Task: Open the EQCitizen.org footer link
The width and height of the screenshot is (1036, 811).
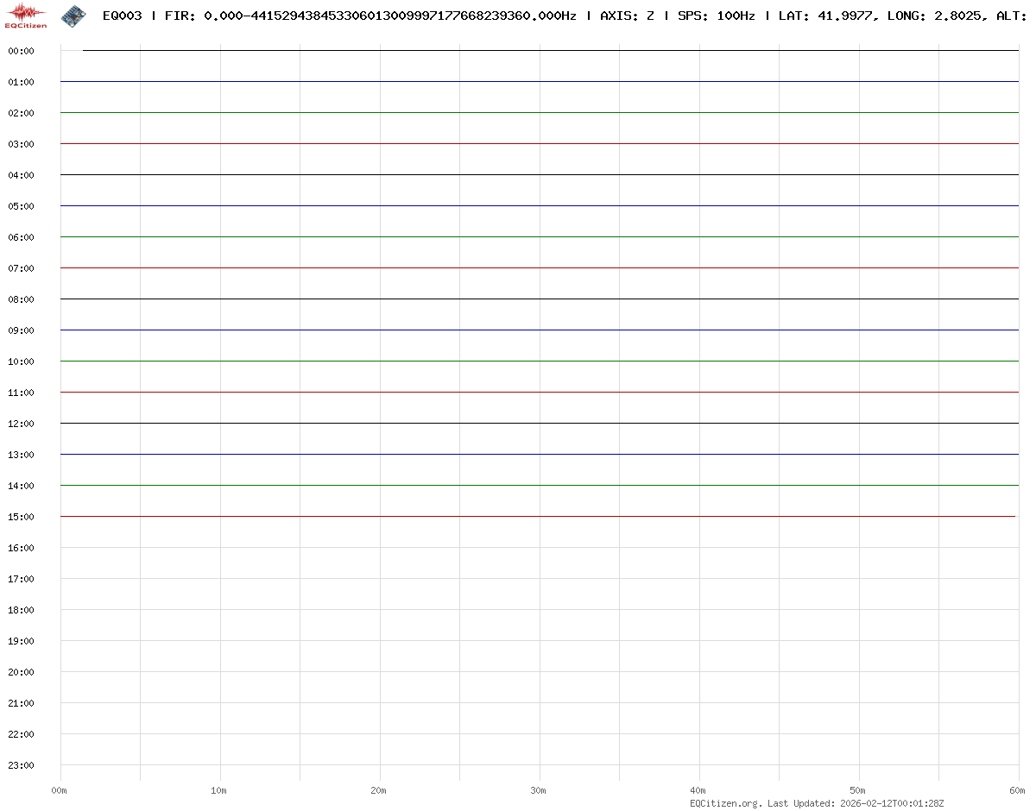Action: [725, 803]
